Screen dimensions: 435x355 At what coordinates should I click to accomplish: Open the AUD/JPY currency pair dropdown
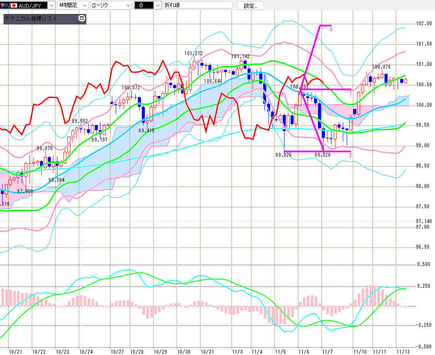(x=51, y=6)
